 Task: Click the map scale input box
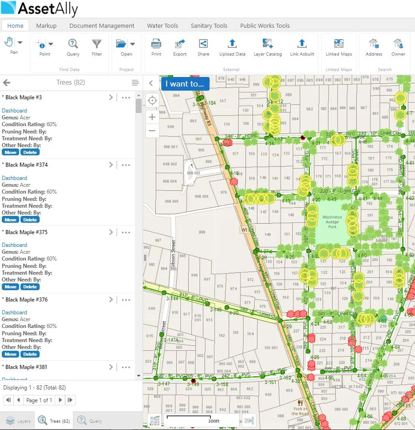tap(249, 421)
